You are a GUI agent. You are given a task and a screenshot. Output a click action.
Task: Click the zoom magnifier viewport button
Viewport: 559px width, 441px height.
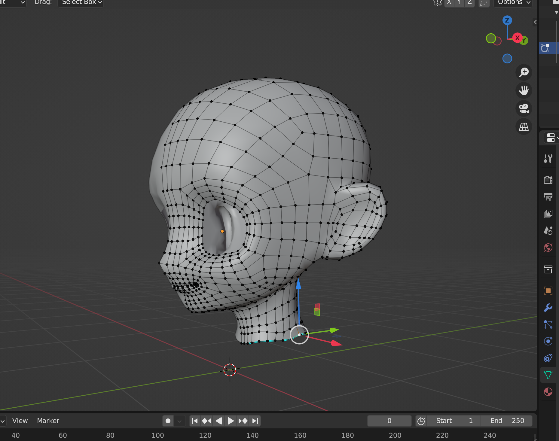click(x=524, y=72)
